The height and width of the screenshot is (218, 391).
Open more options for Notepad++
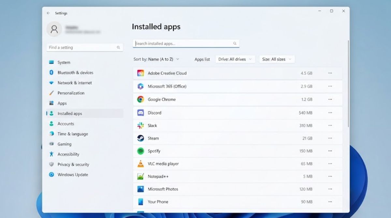330,176
